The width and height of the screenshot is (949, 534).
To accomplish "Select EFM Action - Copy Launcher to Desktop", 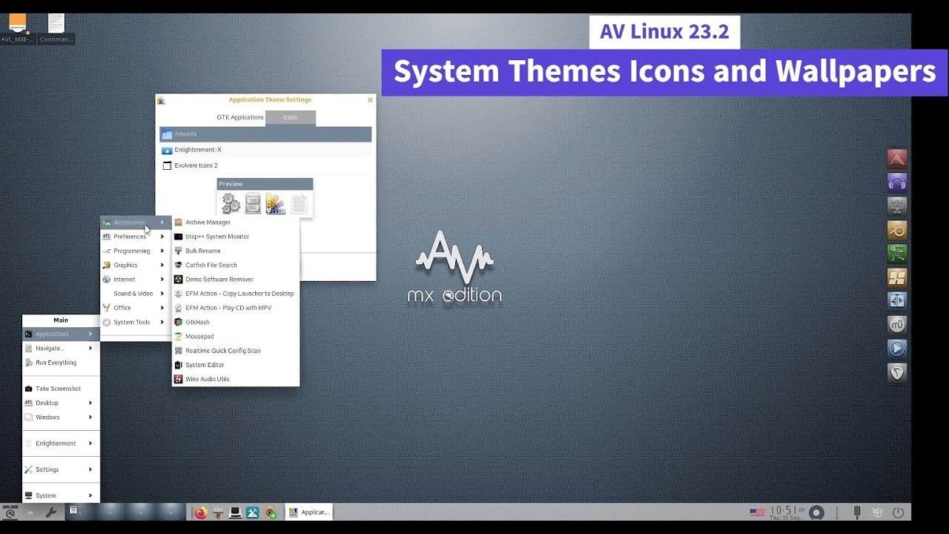I will 236,294.
